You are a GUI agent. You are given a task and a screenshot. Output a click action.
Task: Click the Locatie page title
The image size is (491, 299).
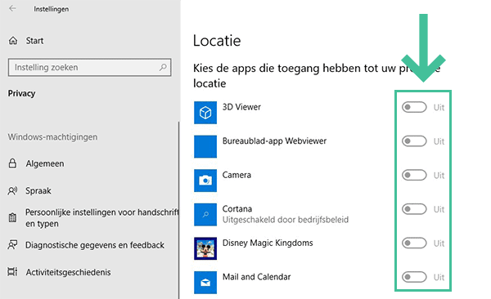(217, 41)
